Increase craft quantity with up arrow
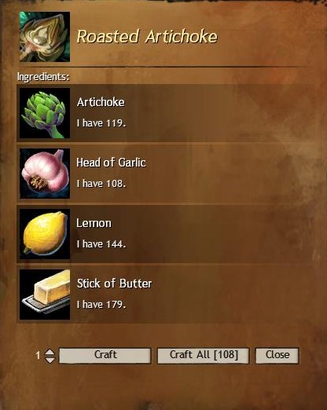327x410 pixels. pyautogui.click(x=50, y=352)
